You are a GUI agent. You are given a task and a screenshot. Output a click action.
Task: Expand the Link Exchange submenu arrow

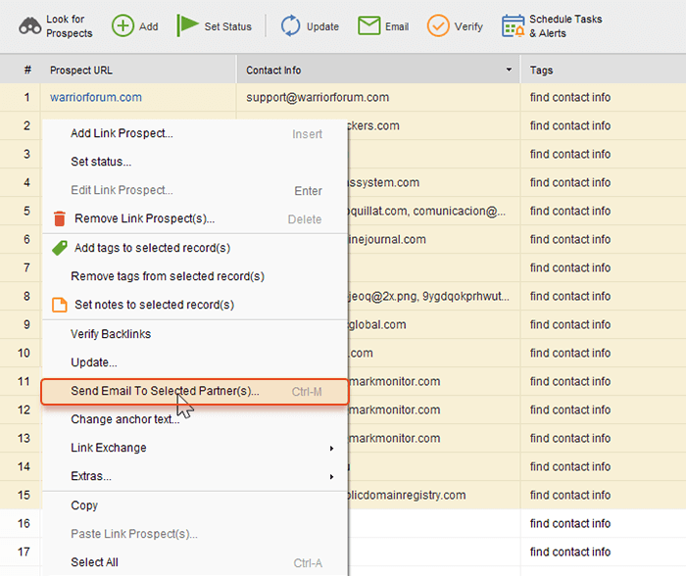(332, 449)
